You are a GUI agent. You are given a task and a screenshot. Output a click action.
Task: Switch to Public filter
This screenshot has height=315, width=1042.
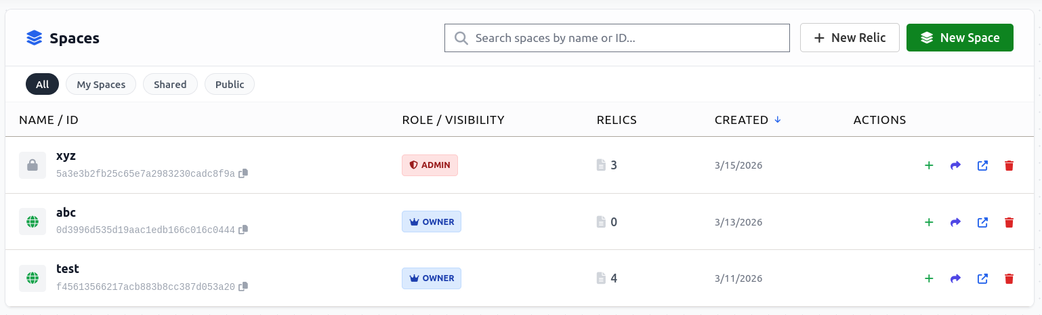pyautogui.click(x=230, y=85)
